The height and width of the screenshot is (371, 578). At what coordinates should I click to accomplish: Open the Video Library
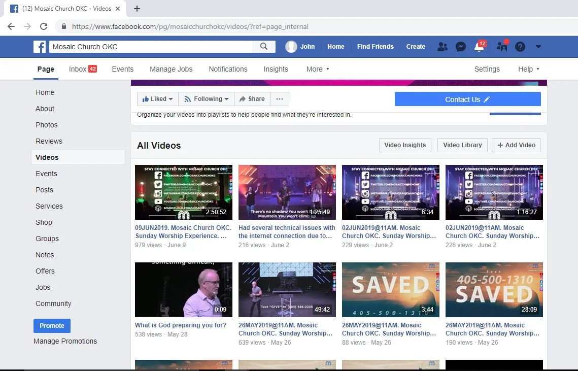(462, 145)
